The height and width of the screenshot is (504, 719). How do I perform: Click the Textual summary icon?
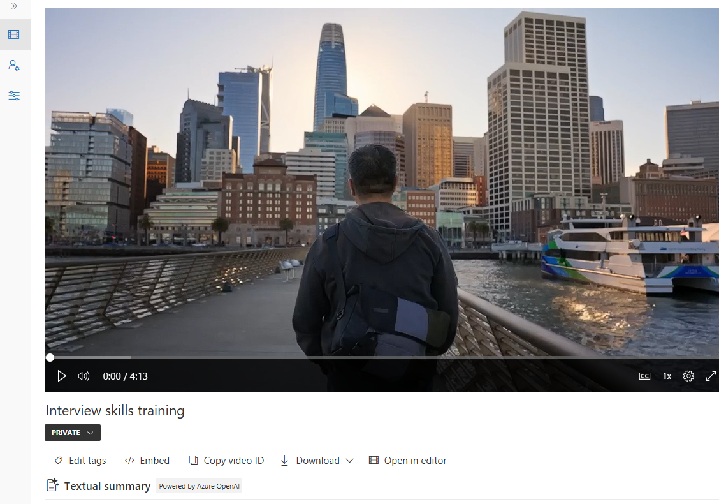point(52,485)
